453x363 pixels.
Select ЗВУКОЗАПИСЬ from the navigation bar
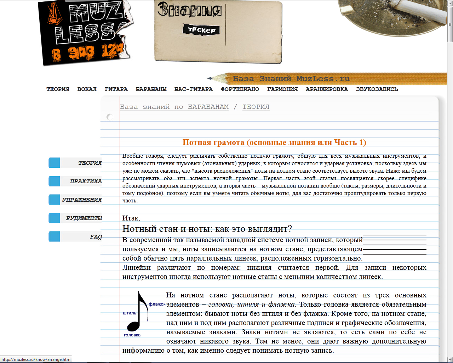pyautogui.click(x=378, y=89)
